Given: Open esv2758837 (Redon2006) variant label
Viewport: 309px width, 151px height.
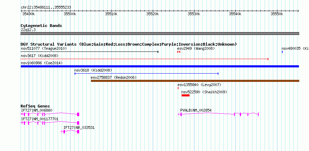Looking at the screenshot, I should click(114, 77).
